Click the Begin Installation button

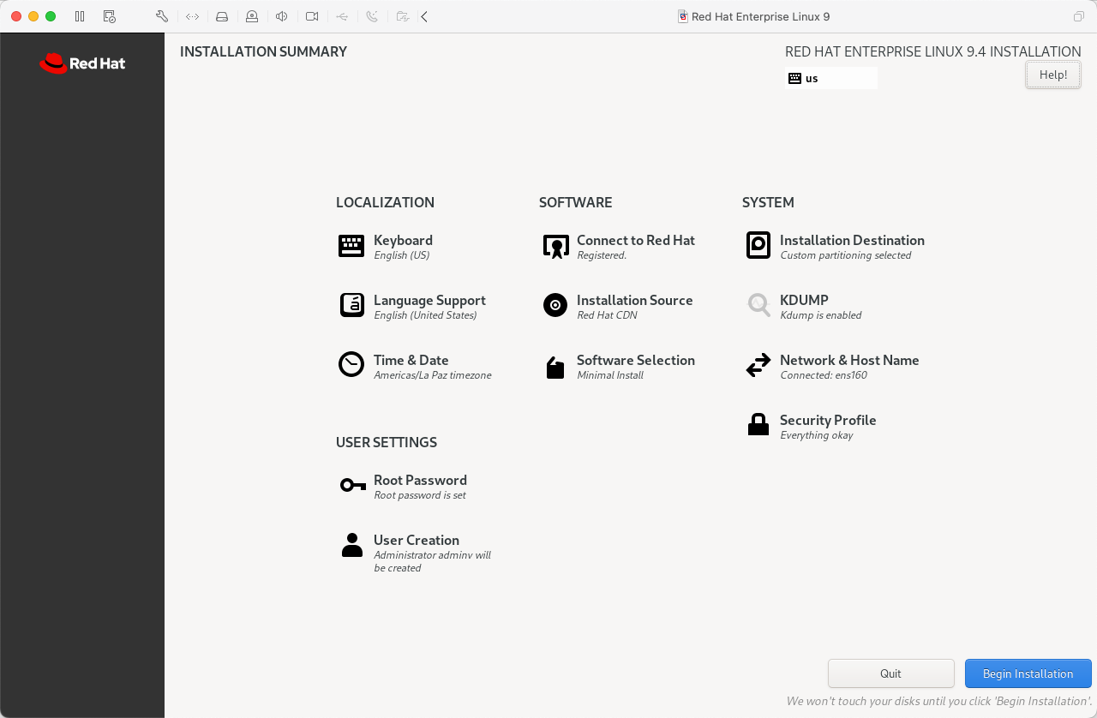pyautogui.click(x=1028, y=673)
